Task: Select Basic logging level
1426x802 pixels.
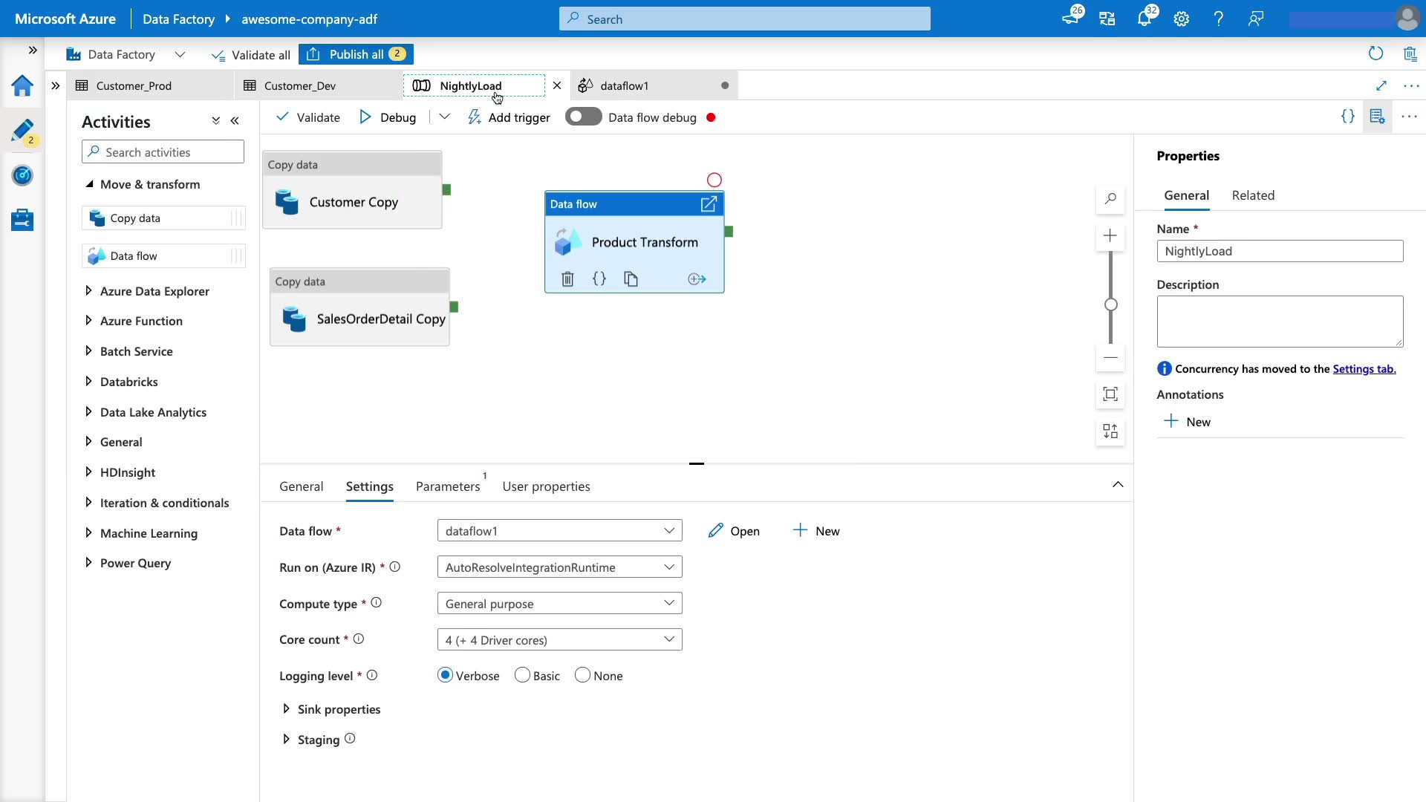Action: coord(523,676)
